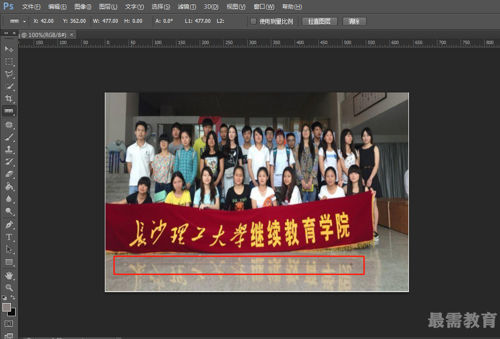The image size is (500, 339).
Task: Open the 视图(V) menu
Action: tap(236, 7)
